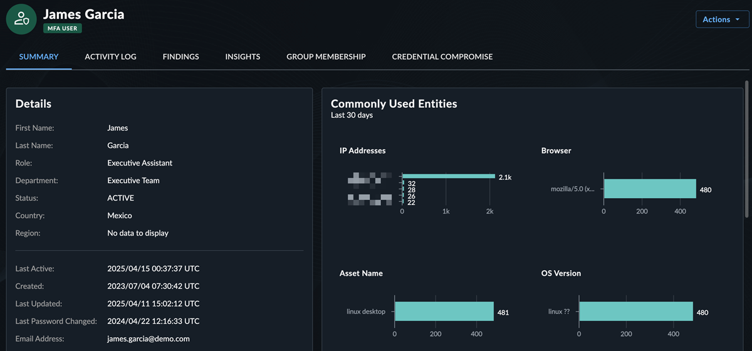The height and width of the screenshot is (351, 752).
Task: Open the Actions dropdown menu
Action: coord(722,19)
